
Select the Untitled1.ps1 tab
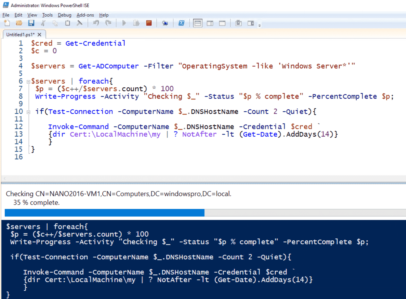(20, 34)
